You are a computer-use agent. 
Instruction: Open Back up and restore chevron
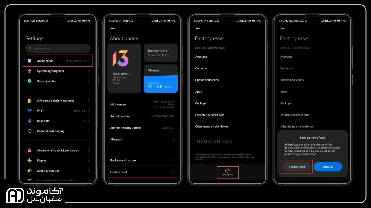click(174, 160)
